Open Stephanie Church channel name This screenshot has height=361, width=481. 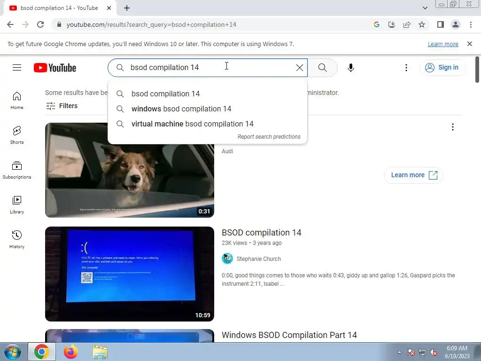tap(259, 259)
